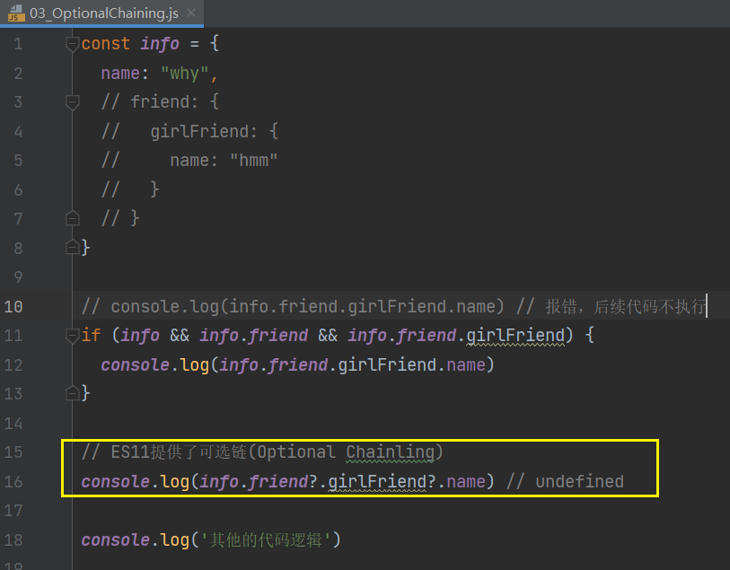
Task: Click the 'ES11提供了可选链' comment on line 15
Action: [180, 452]
